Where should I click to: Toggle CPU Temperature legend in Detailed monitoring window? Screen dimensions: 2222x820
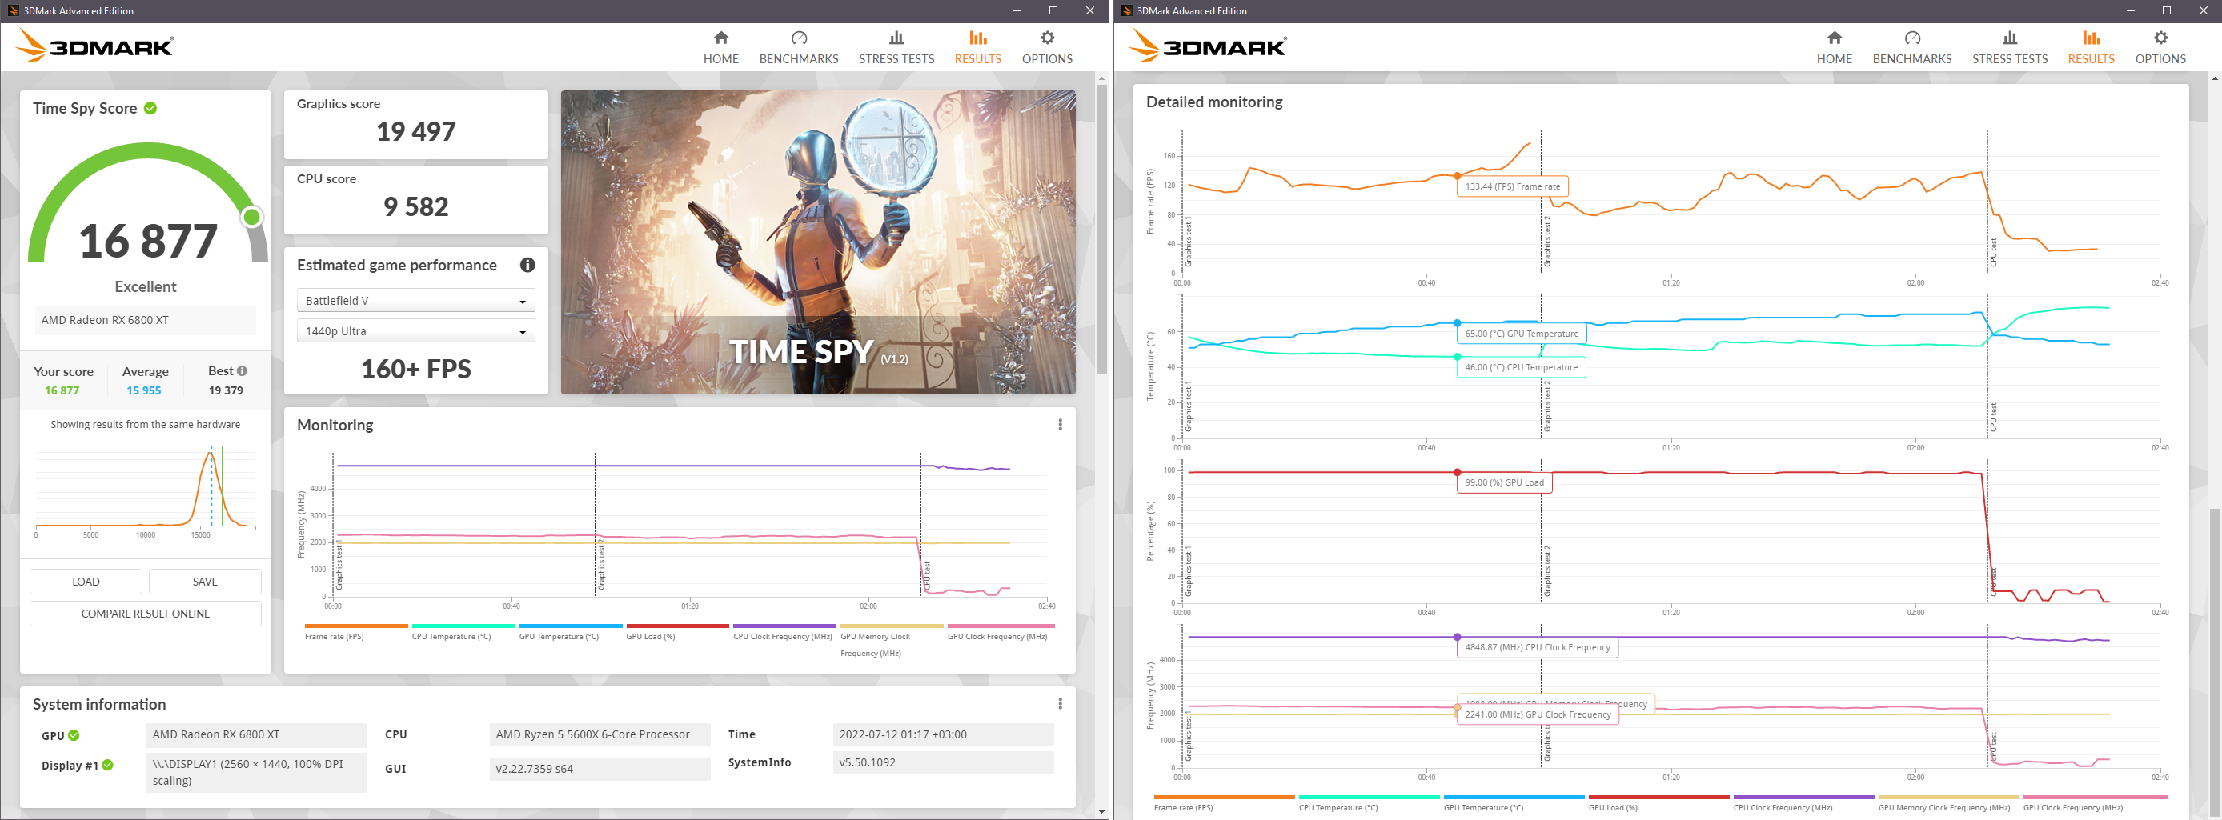[1369, 804]
